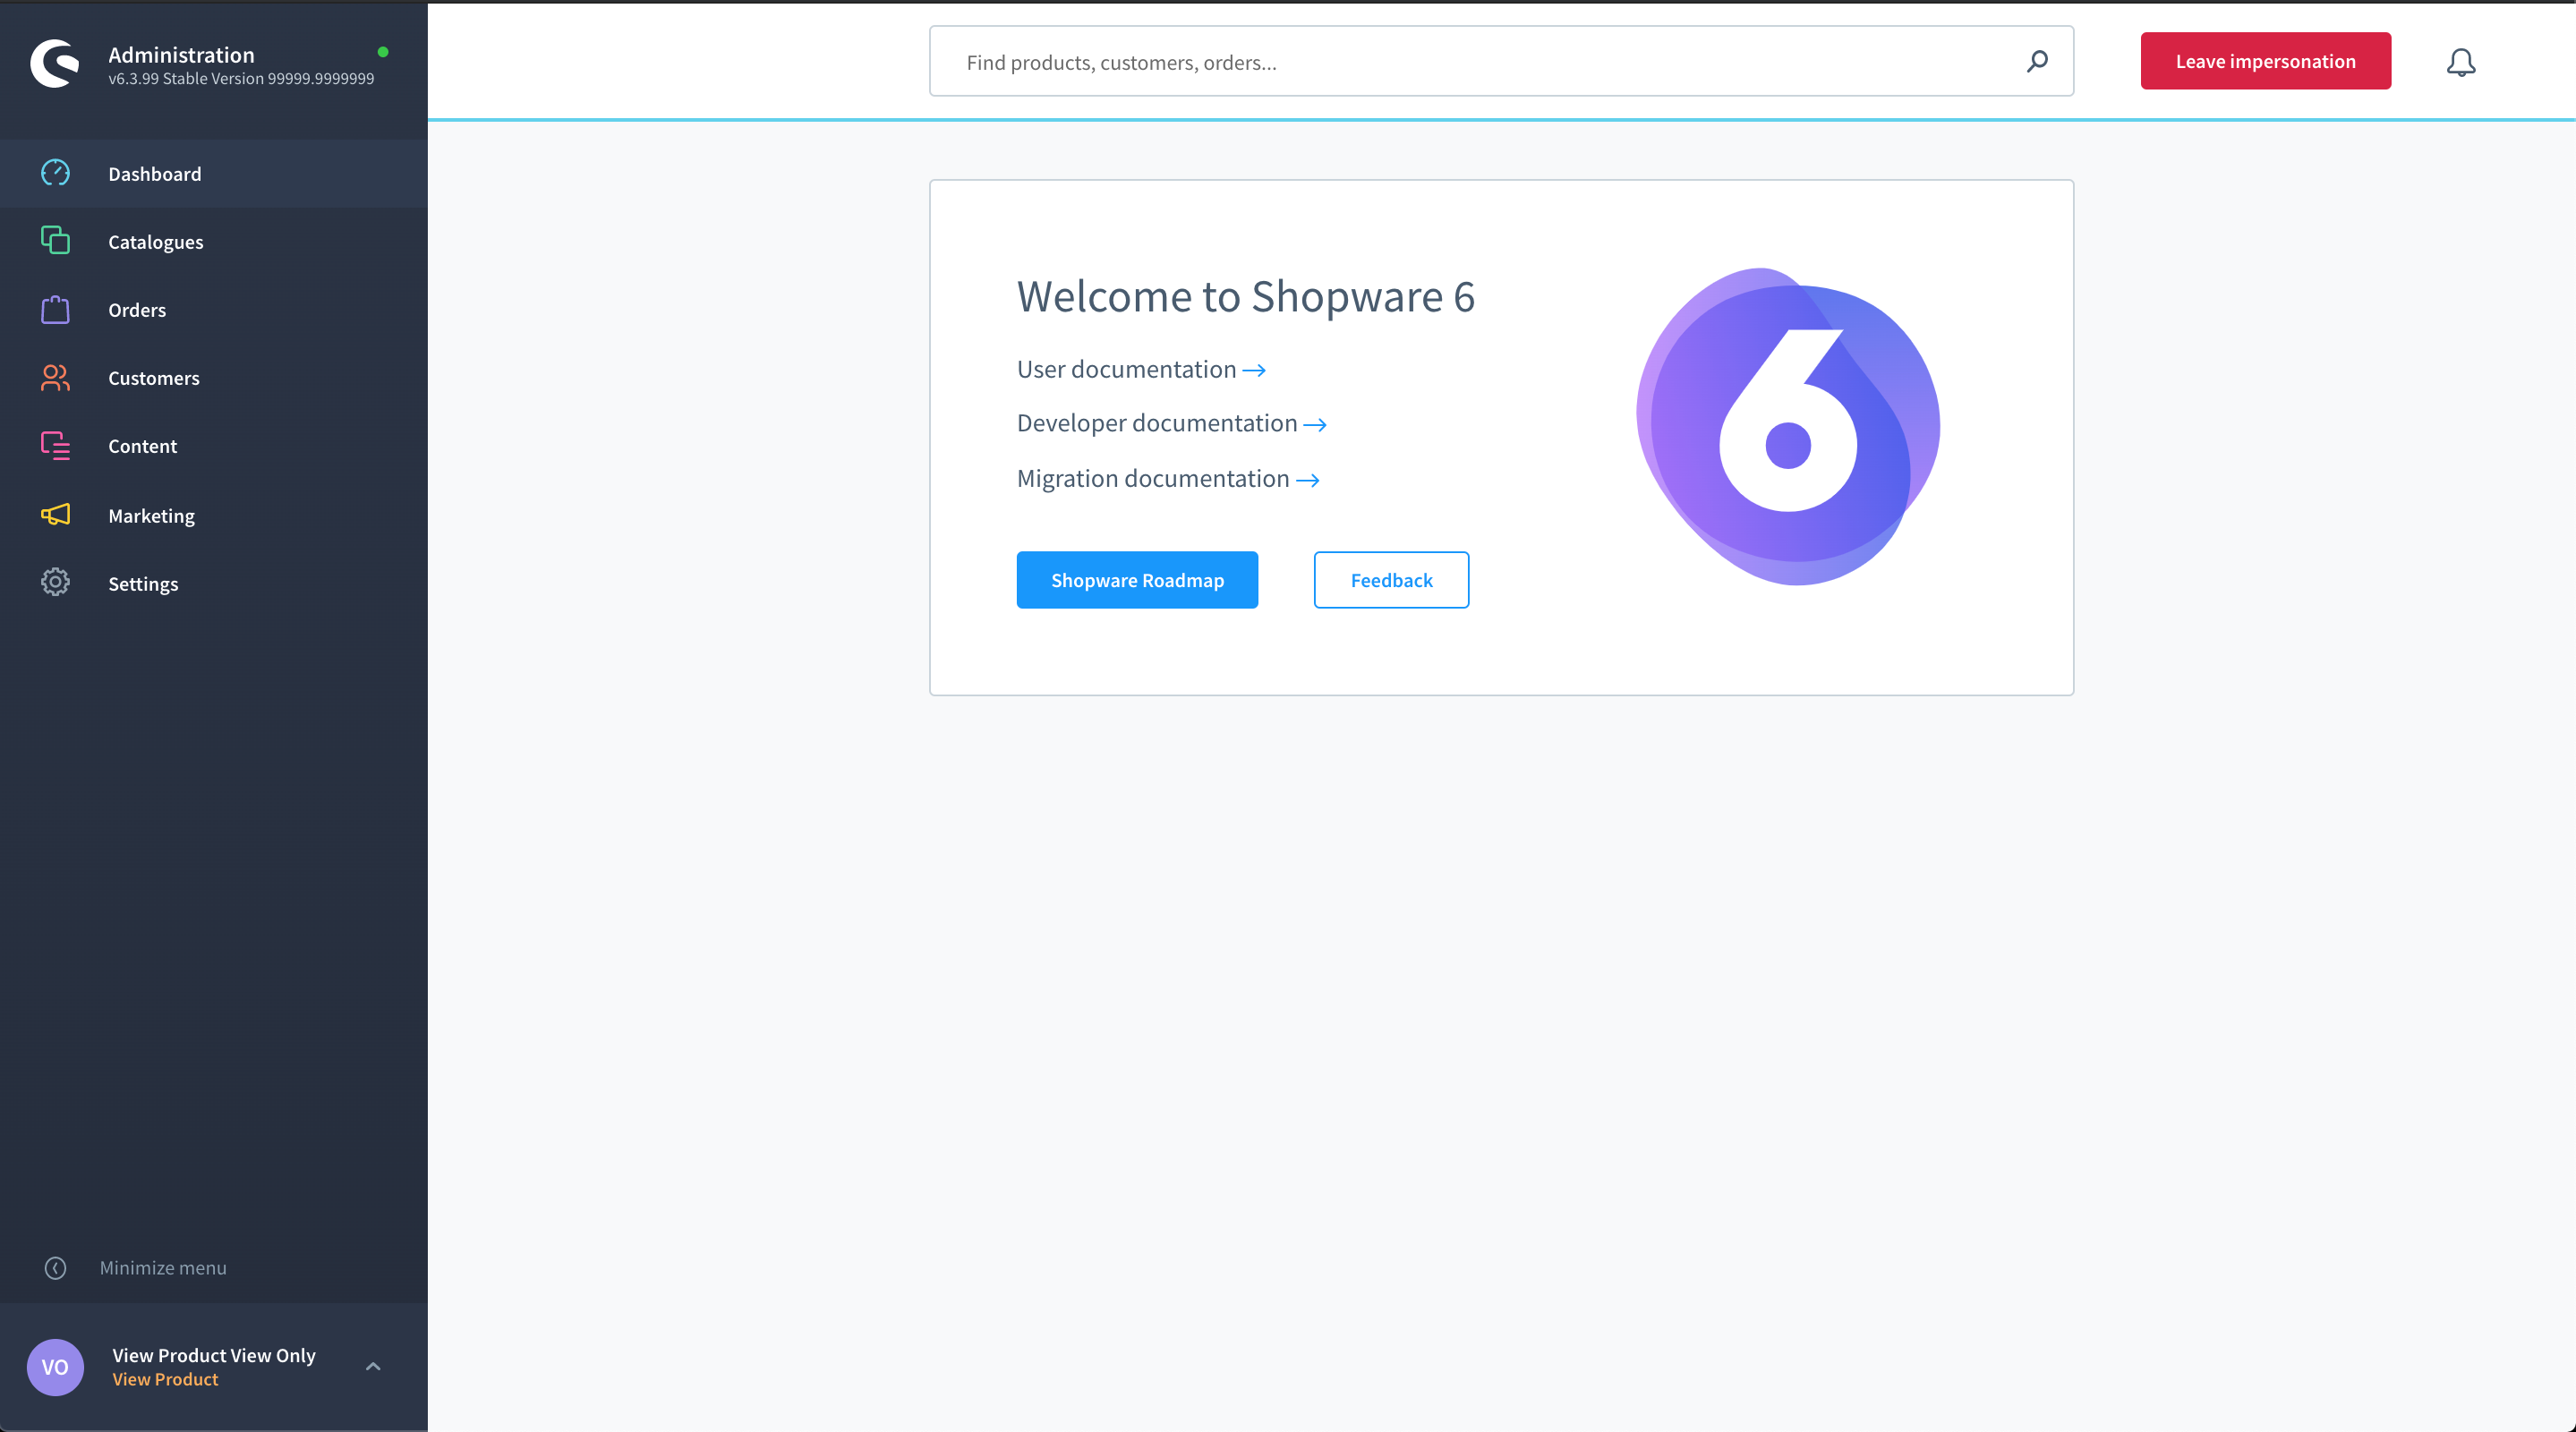The width and height of the screenshot is (2576, 1432).
Task: Click the Orders shopping bag icon
Action: pos(55,310)
